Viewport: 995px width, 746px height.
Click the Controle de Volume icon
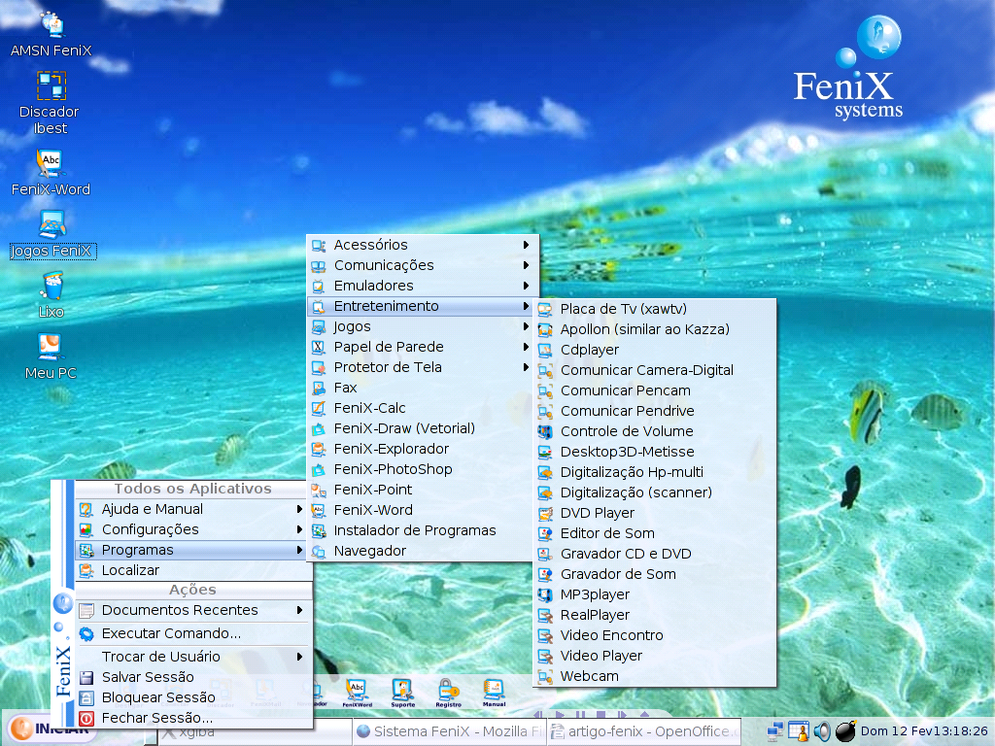(x=545, y=432)
